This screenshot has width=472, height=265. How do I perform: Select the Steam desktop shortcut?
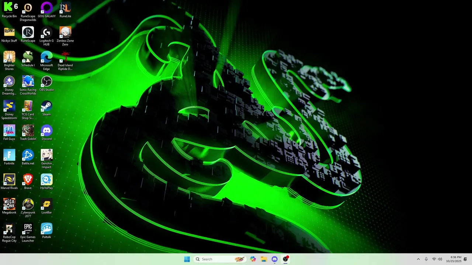click(46, 108)
